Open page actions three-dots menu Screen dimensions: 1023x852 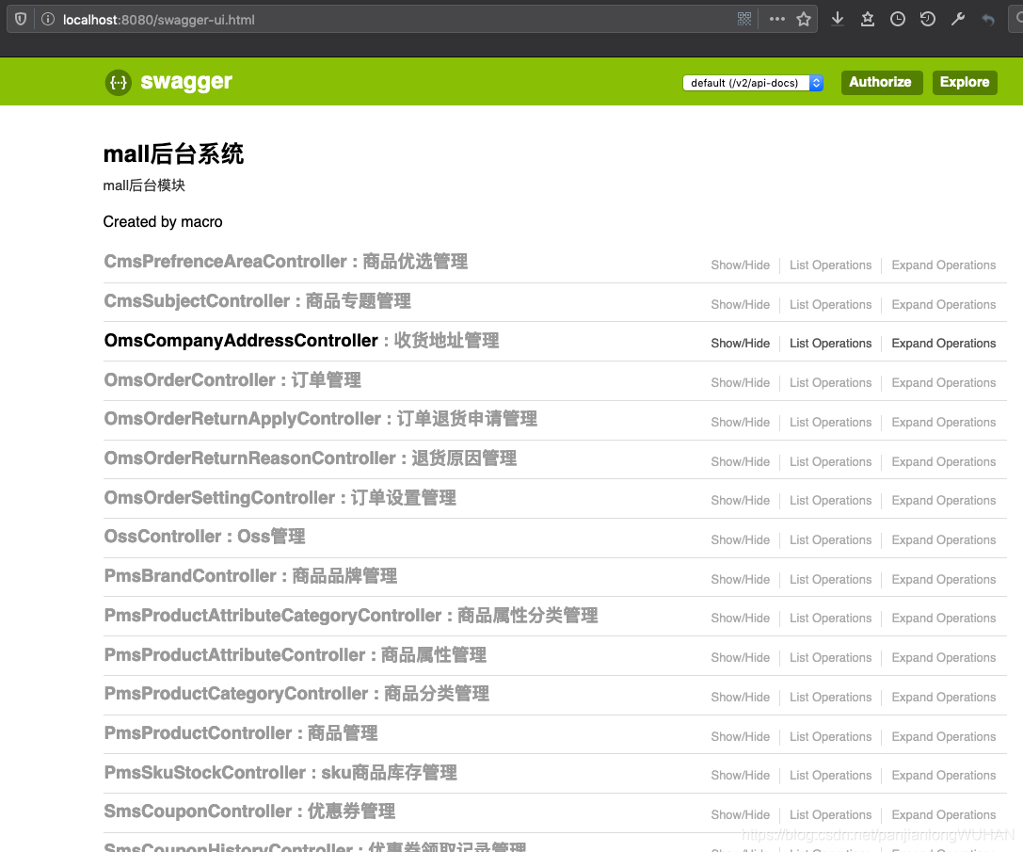777,19
